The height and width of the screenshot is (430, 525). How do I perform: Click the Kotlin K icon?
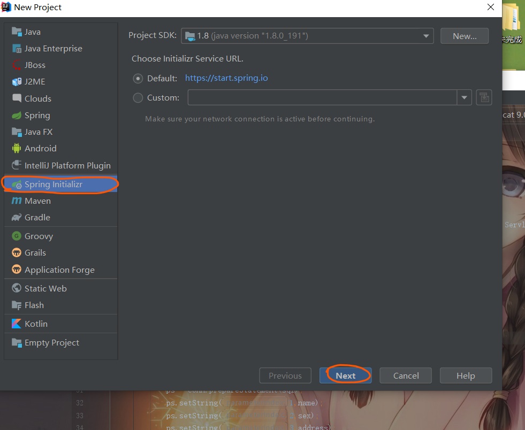tap(17, 324)
